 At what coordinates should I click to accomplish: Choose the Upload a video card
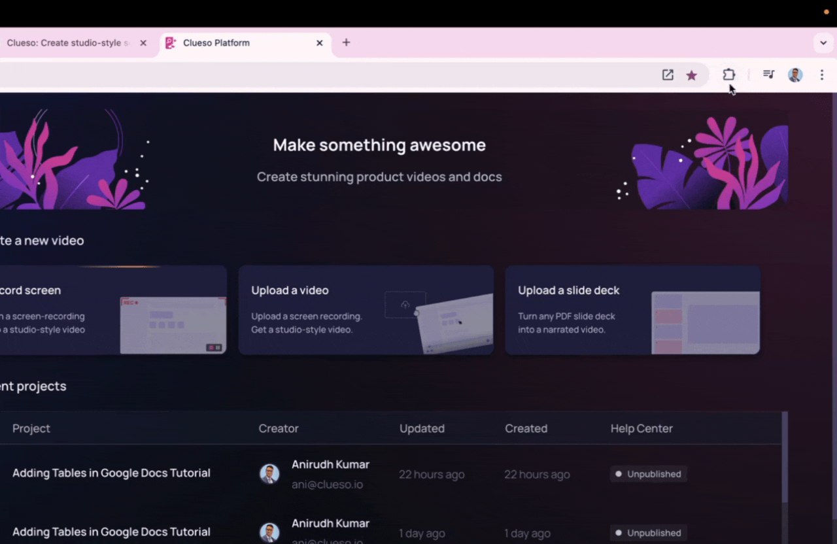pyautogui.click(x=366, y=310)
